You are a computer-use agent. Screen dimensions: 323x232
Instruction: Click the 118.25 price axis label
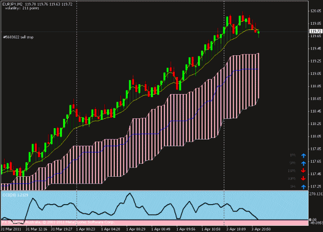click(x=316, y=124)
